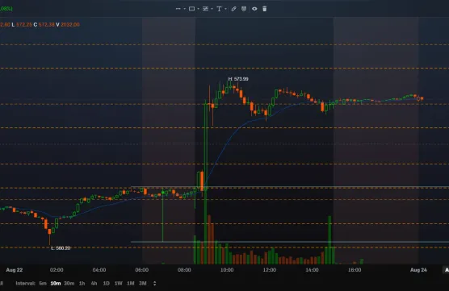Click the L: 560.20 low price label

pyautogui.click(x=61, y=248)
